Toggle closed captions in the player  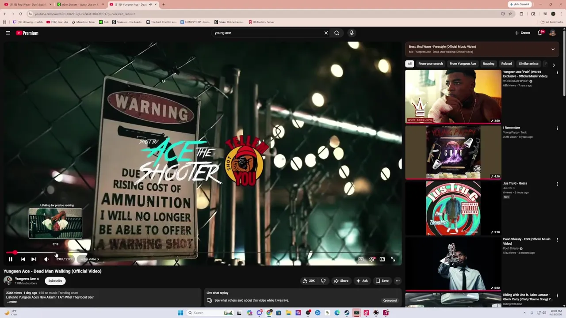coord(361,259)
